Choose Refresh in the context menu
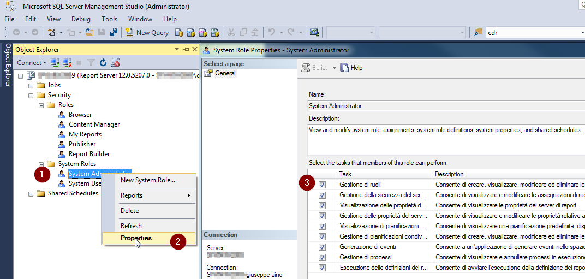 pos(148,226)
